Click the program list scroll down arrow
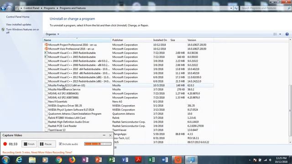Viewport: 292px width, 164px height. point(290,142)
